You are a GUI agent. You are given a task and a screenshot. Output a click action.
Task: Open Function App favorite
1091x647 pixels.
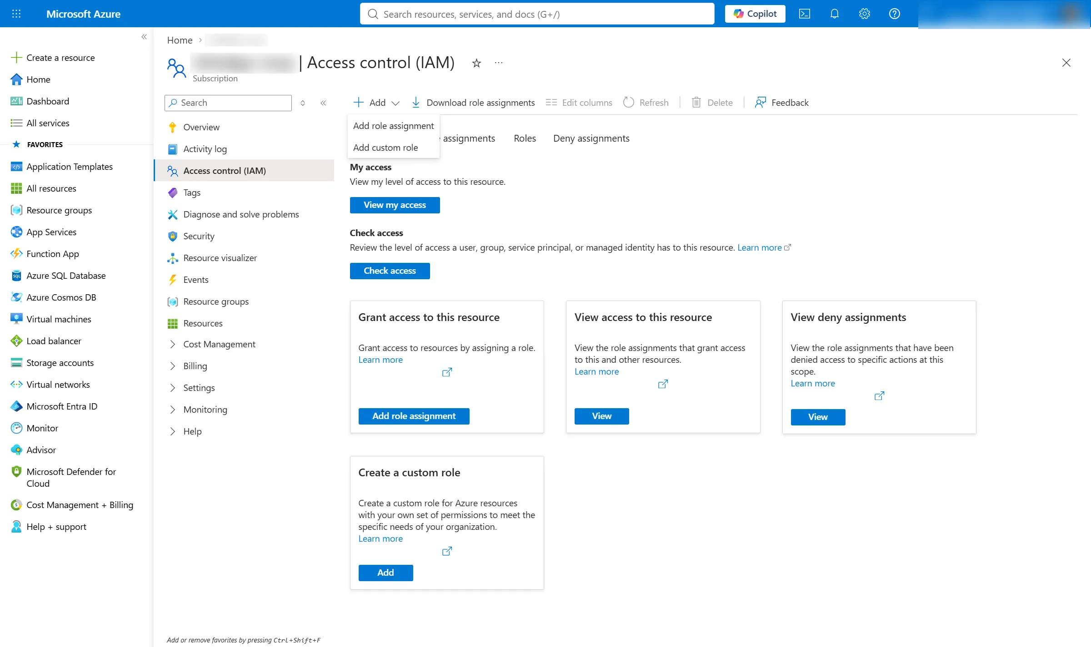click(45, 254)
